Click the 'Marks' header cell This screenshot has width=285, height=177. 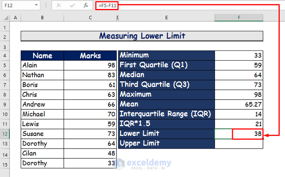(90, 56)
